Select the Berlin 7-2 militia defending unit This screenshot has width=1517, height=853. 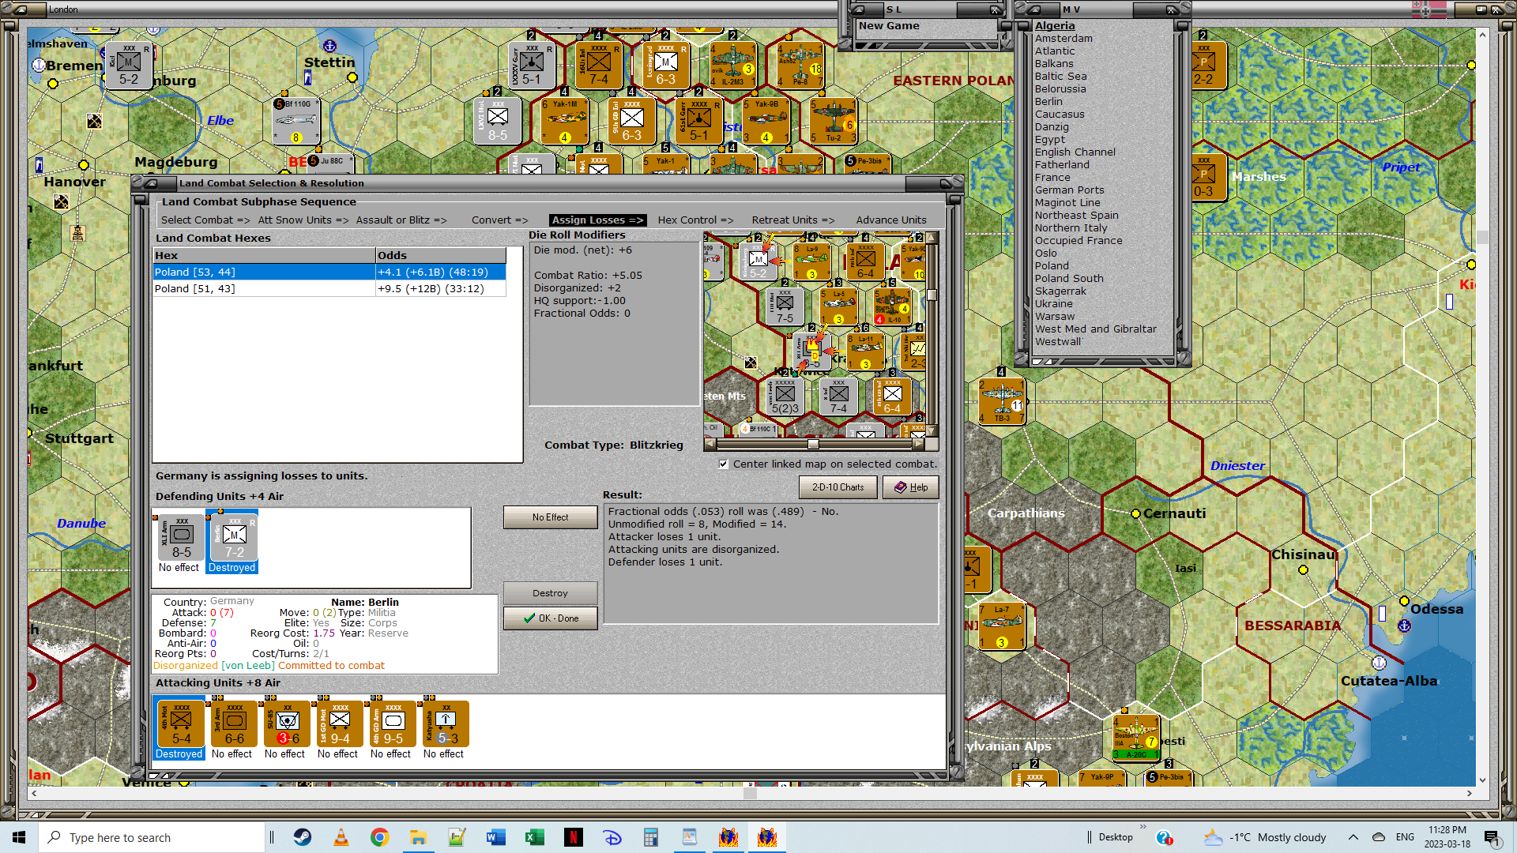pos(234,538)
